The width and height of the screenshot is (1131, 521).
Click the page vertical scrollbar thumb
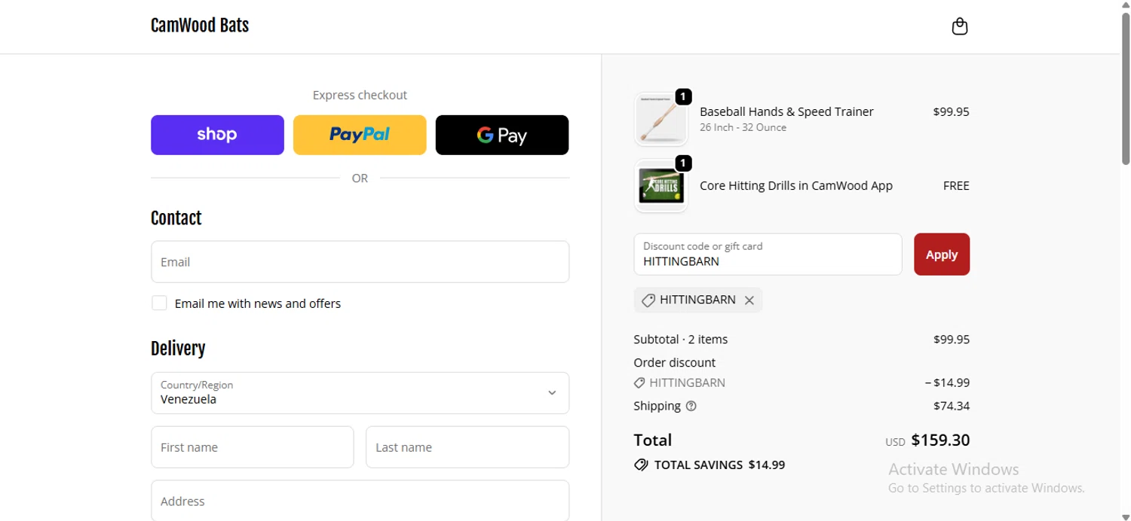click(x=1126, y=89)
